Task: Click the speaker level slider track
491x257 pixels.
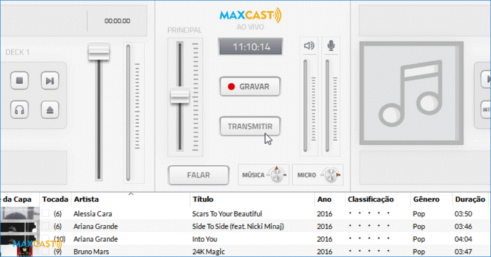Action: [x=305, y=105]
